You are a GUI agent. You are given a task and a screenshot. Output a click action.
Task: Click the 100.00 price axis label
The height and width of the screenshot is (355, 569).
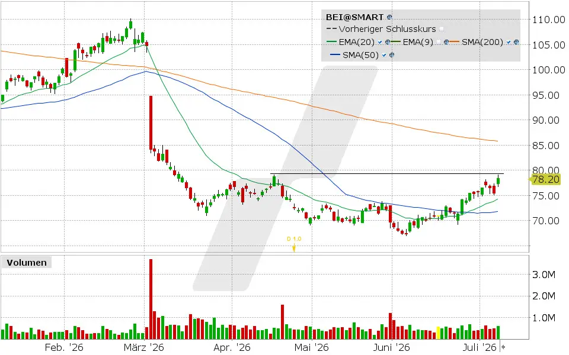[x=548, y=70]
